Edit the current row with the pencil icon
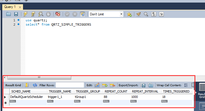The width and height of the screenshot is (205, 111). pyautogui.click(x=97, y=85)
